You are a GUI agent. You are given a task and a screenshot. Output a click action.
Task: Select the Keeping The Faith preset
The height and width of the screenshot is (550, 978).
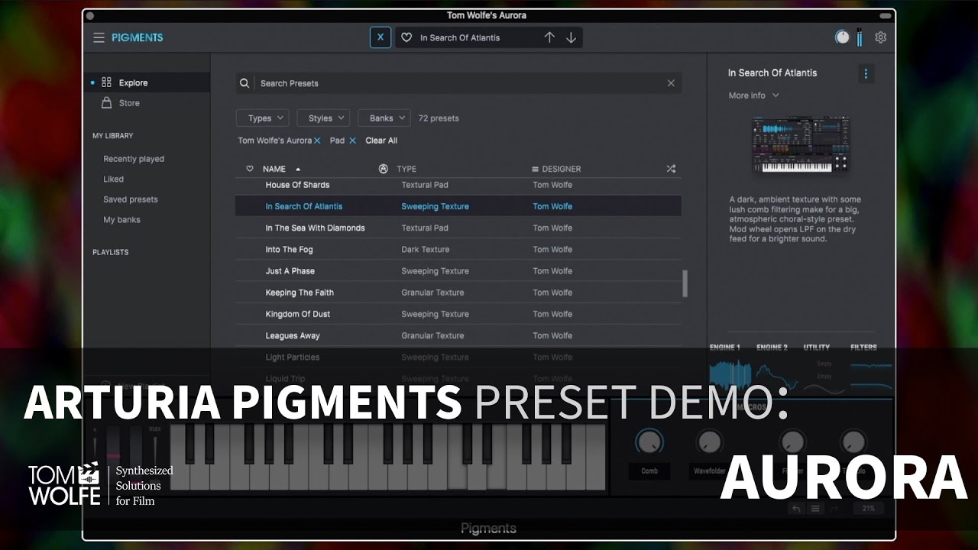(458, 293)
